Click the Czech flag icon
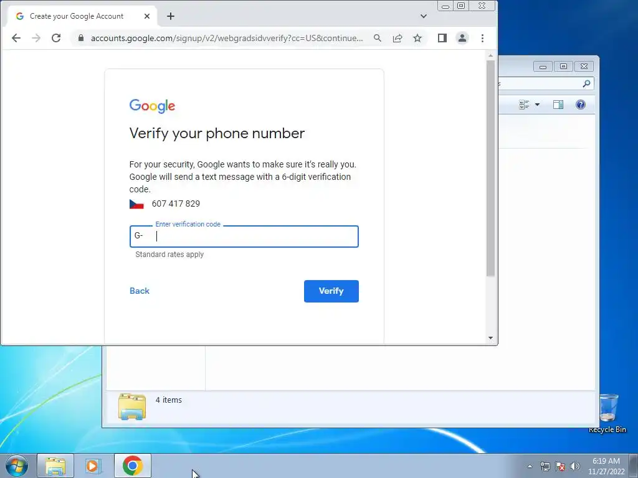Image resolution: width=638 pixels, height=478 pixels. (136, 204)
